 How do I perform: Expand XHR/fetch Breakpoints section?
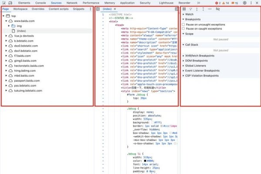(x=200, y=56)
